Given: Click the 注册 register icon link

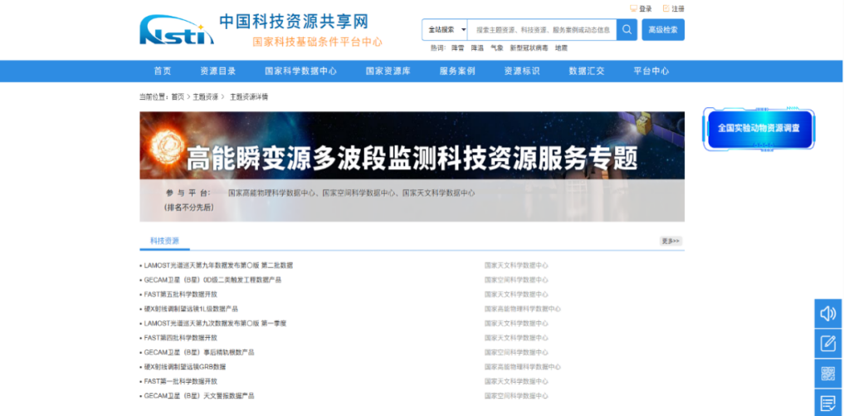Looking at the screenshot, I should point(673,8).
